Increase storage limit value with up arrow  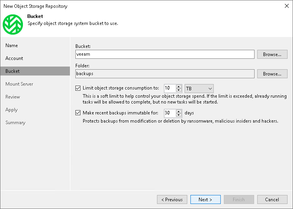(179, 87)
